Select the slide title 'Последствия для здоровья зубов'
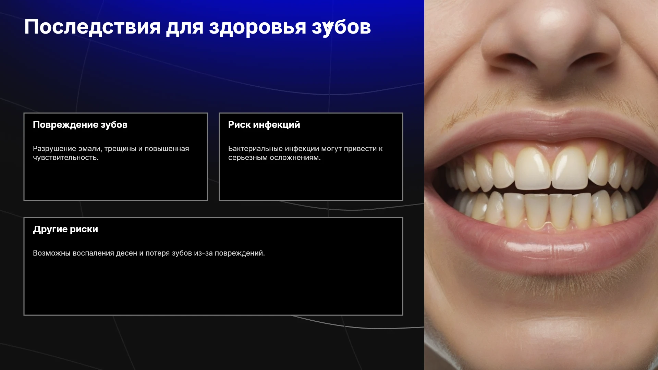Image resolution: width=658 pixels, height=370 pixels. click(197, 27)
